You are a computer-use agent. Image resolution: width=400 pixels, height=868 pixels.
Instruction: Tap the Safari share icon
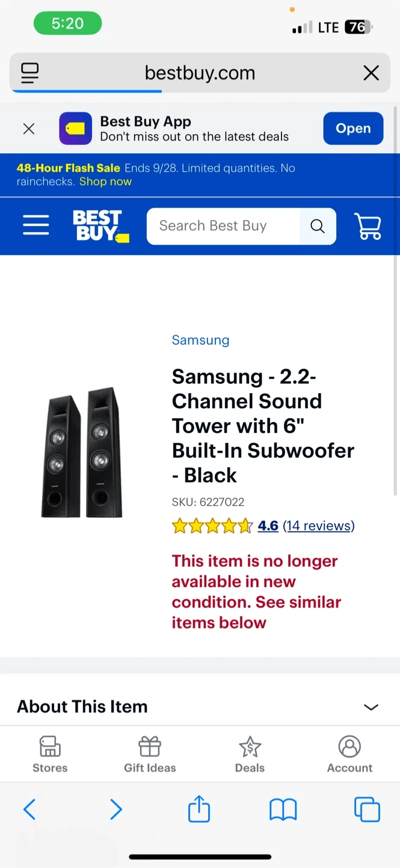point(199,809)
